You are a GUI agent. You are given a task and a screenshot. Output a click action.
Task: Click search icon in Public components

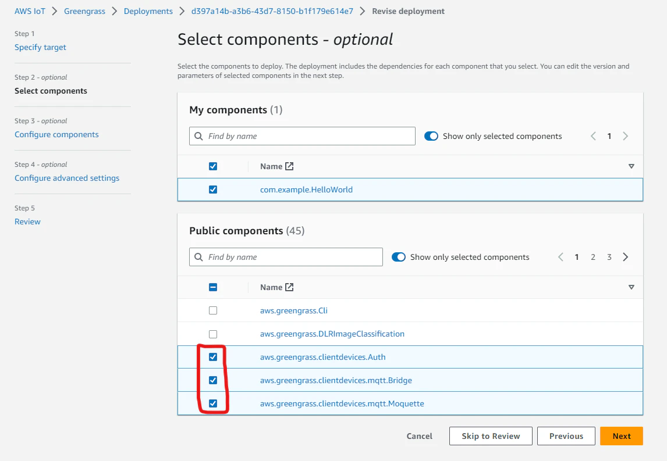(x=198, y=257)
